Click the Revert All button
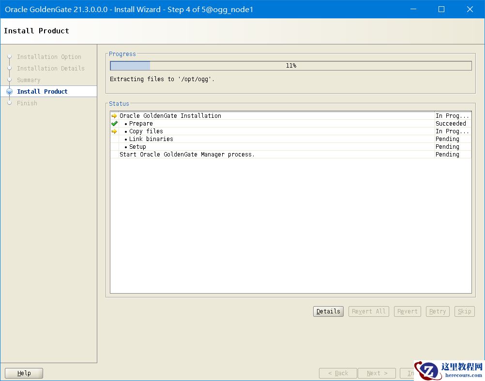 pos(369,311)
